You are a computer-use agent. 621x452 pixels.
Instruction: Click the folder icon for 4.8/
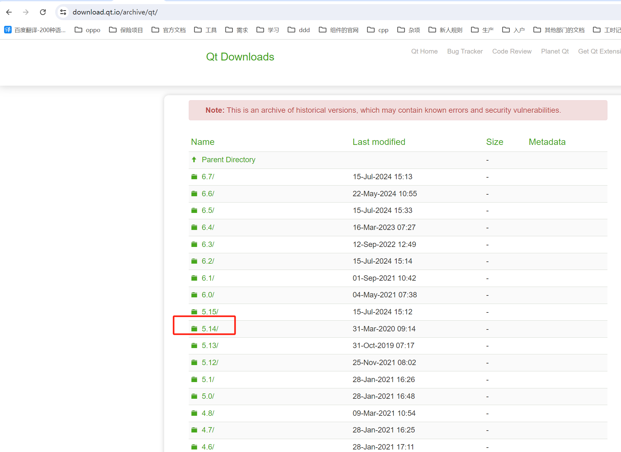[x=194, y=413]
